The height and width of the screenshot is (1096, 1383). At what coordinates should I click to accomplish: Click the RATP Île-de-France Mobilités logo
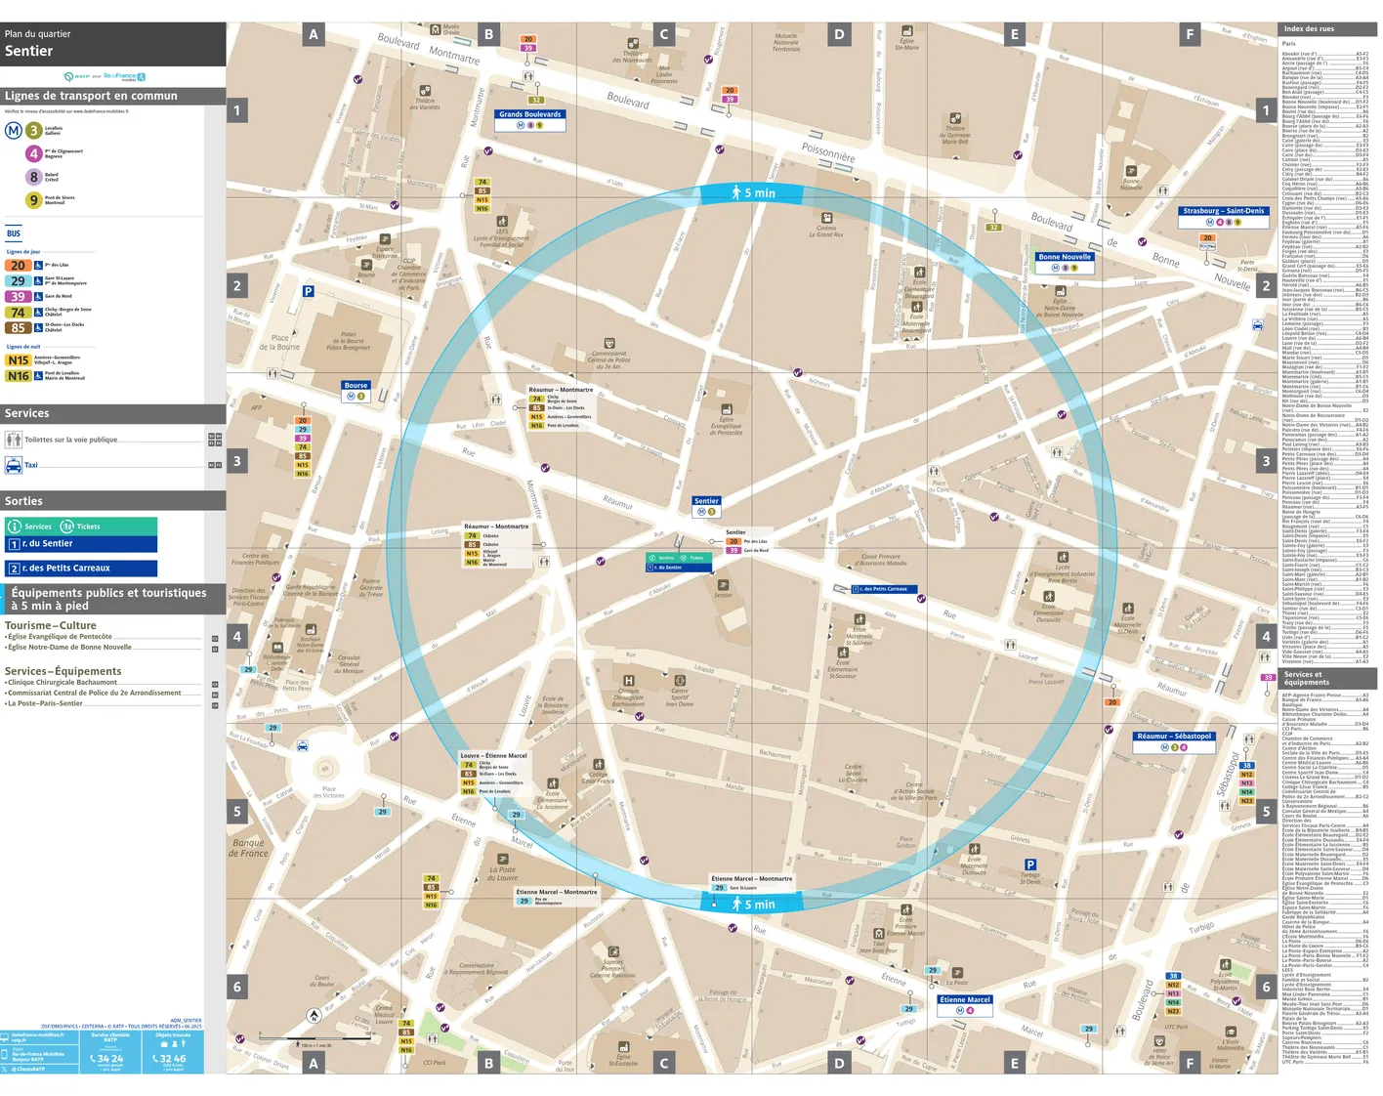click(105, 76)
